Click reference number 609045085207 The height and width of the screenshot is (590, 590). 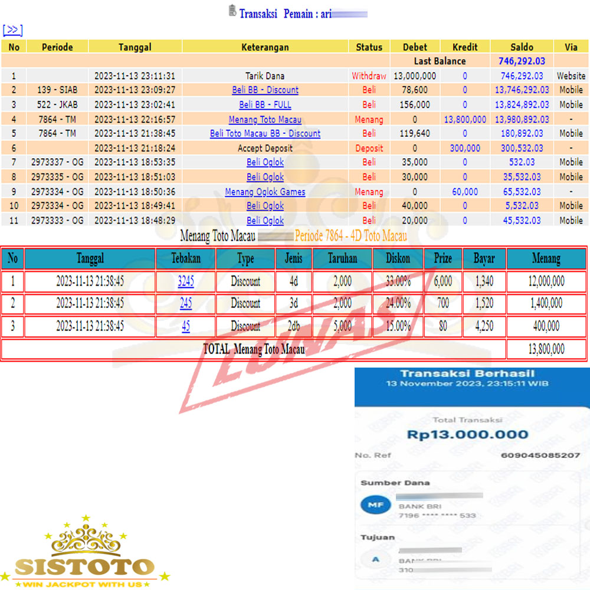[540, 455]
